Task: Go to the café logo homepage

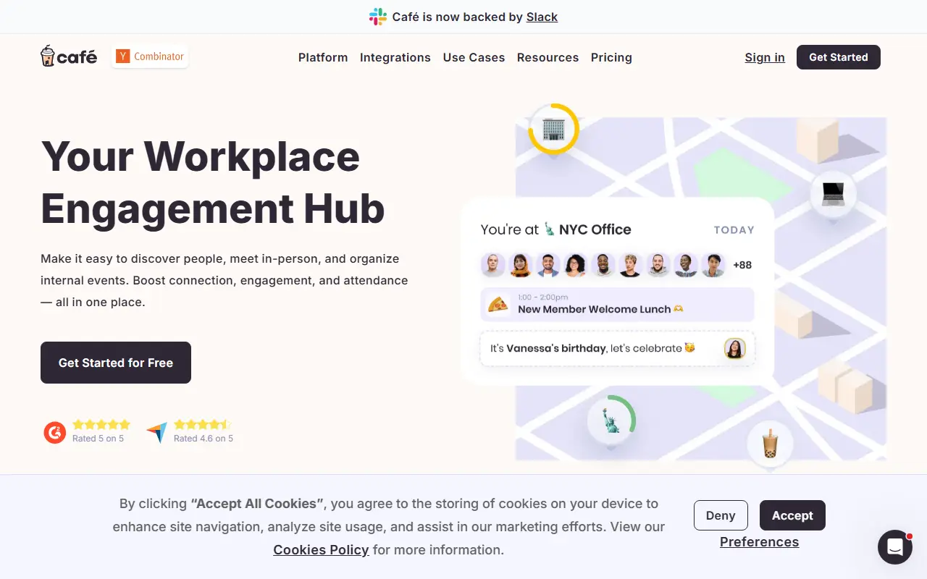Action: [69, 56]
